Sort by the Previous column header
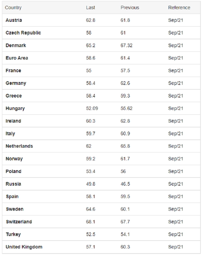 (130, 7)
